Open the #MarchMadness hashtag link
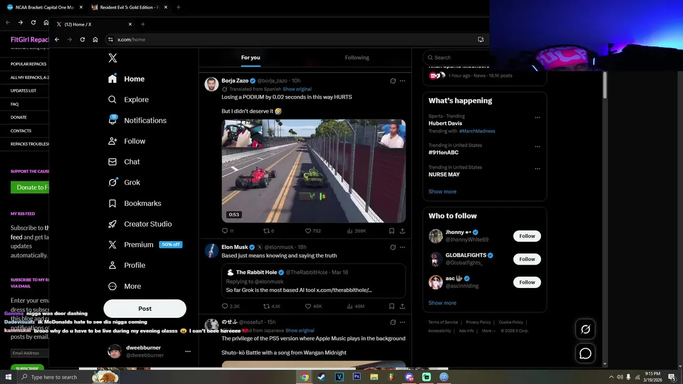This screenshot has width=683, height=384. (477, 131)
